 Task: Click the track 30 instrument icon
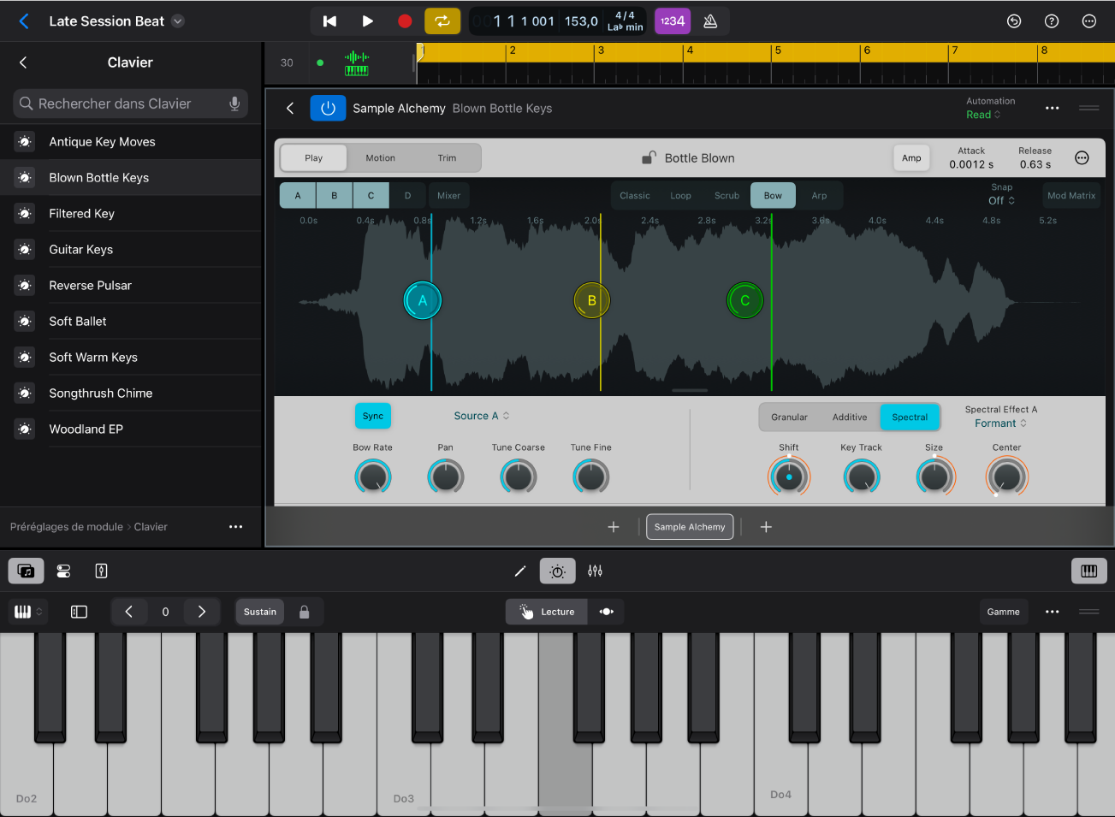tap(357, 63)
